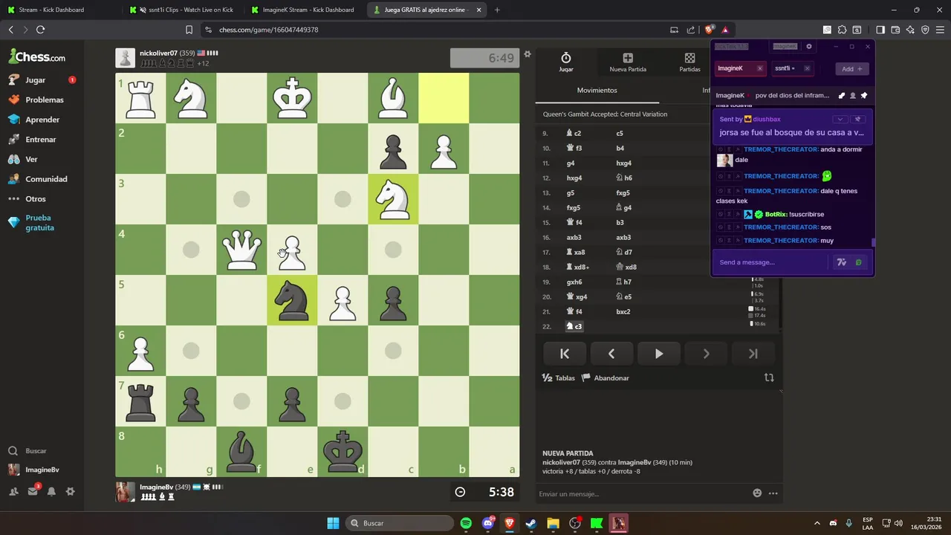Click opponent name nickoliver07

click(x=158, y=53)
